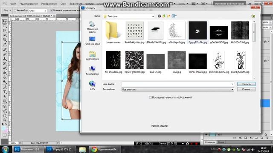Select the Clone Stamp tool
This screenshot has width=273, height=153.
[x=5, y=59]
